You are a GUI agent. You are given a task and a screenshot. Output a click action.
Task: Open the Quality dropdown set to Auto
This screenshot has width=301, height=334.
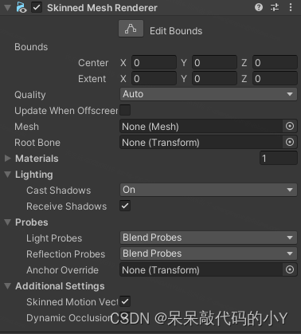click(x=209, y=94)
